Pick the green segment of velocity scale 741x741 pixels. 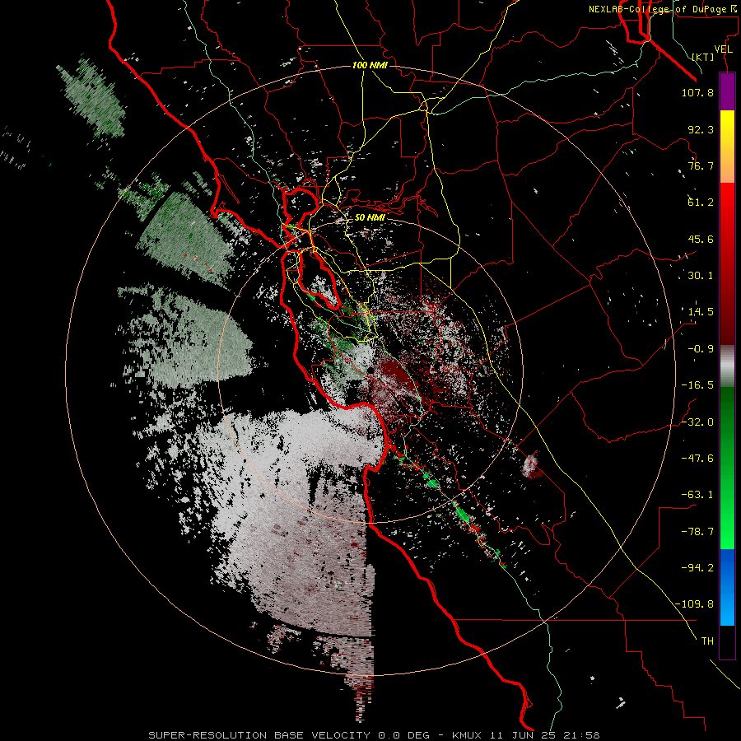pos(727,468)
